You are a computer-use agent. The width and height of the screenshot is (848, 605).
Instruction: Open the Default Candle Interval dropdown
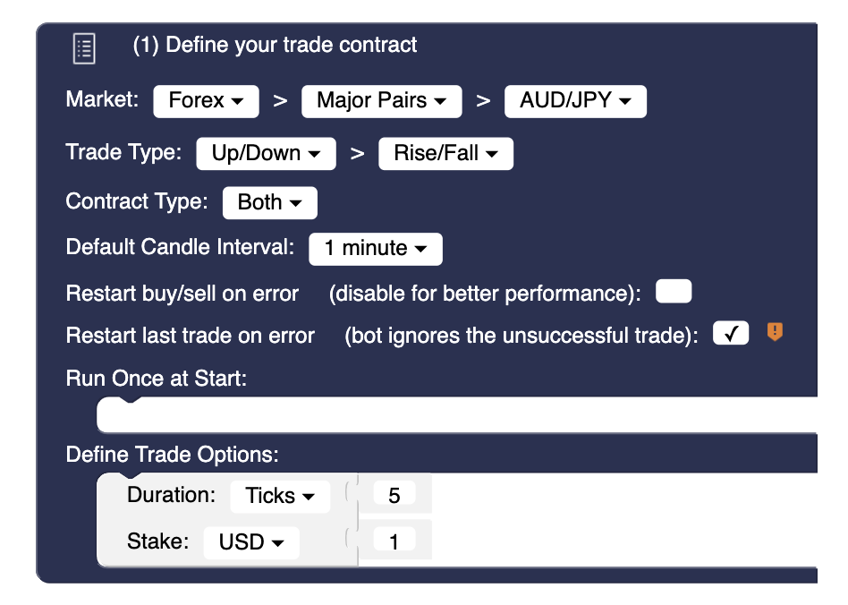pyautogui.click(x=375, y=249)
